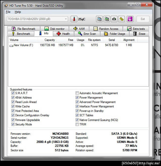
Task: Click the firmware version MZ4OABB0 value
Action: pyautogui.click(x=60, y=134)
